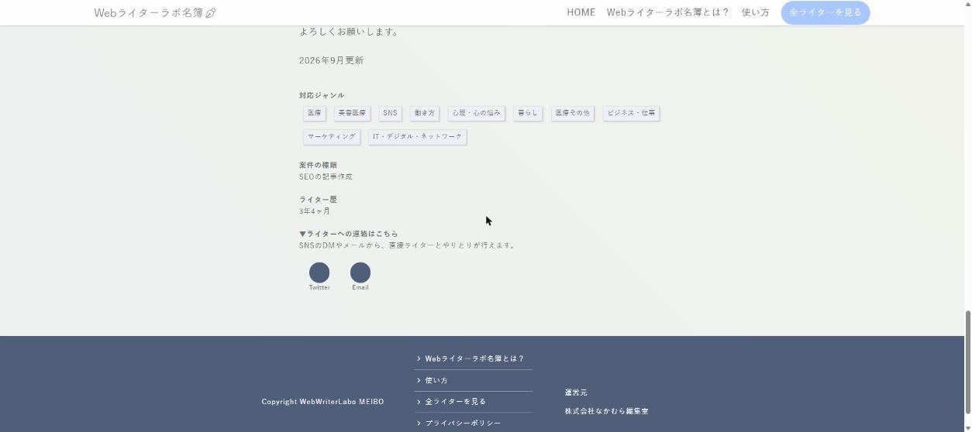Go to HOME in the top navigation
Screen dimensions: 972x432
[581, 12]
